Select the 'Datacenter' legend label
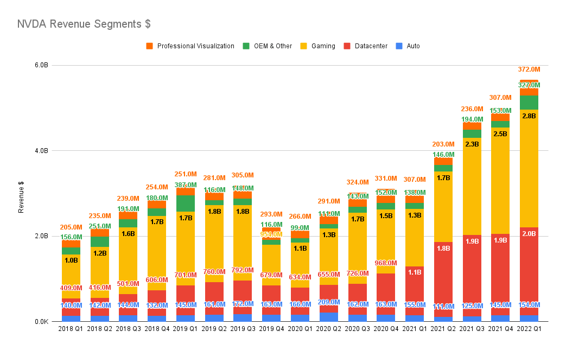 (371, 46)
